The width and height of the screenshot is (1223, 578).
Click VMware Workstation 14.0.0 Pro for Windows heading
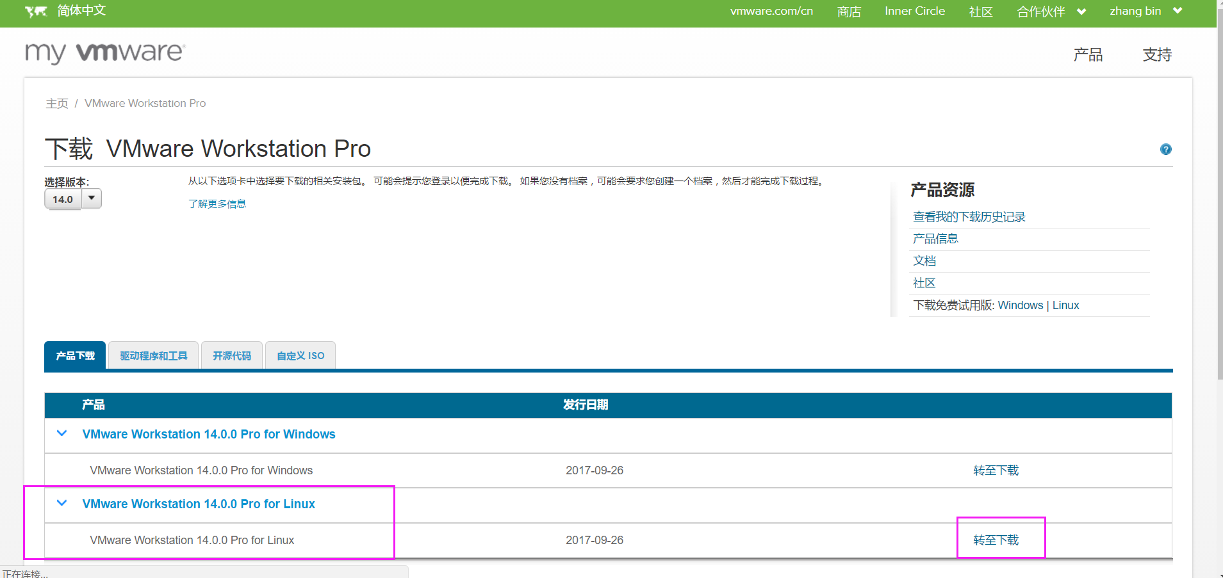[209, 434]
